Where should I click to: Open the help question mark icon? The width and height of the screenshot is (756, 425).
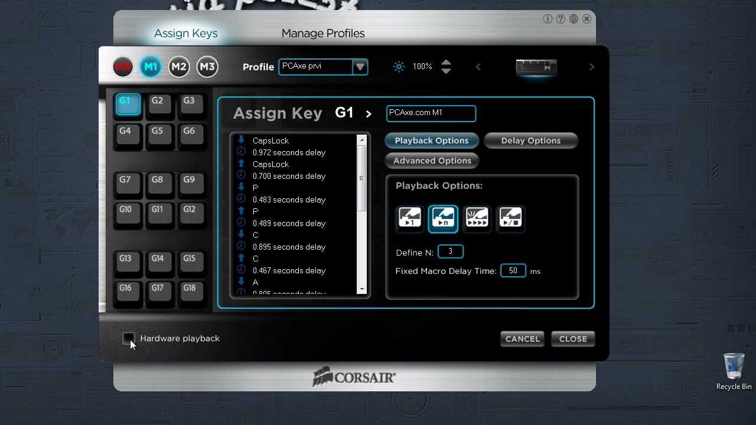coord(561,19)
